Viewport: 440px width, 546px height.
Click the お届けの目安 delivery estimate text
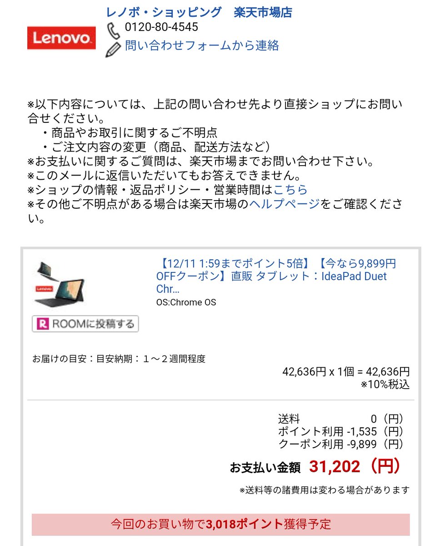[119, 359]
